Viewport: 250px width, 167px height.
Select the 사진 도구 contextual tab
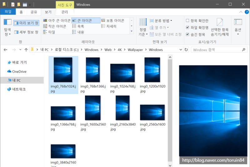(65, 5)
